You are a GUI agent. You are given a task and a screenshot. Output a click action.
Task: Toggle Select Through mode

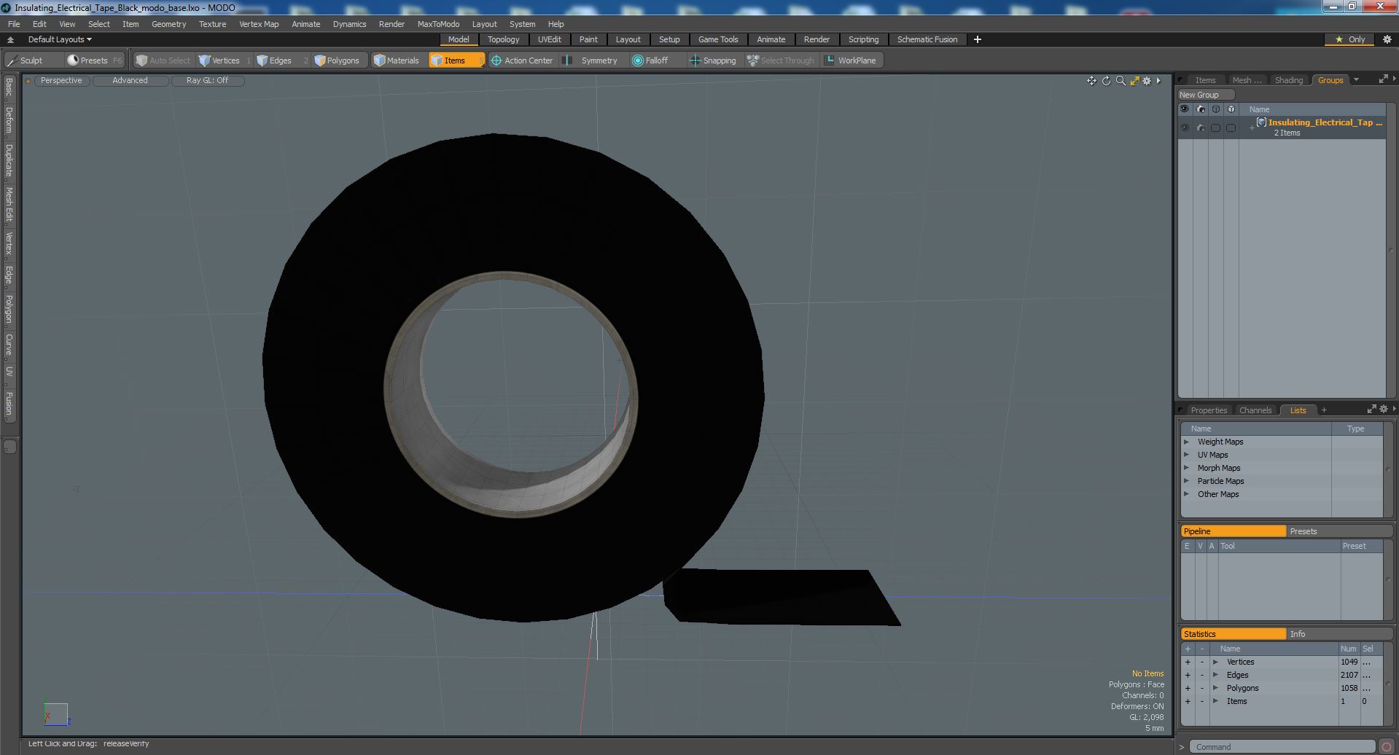click(781, 60)
